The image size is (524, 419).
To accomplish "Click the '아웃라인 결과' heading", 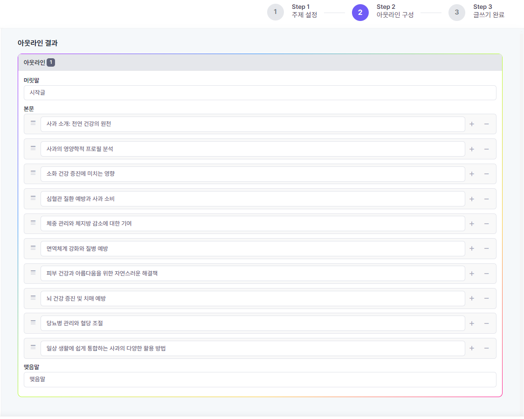I will (x=37, y=43).
